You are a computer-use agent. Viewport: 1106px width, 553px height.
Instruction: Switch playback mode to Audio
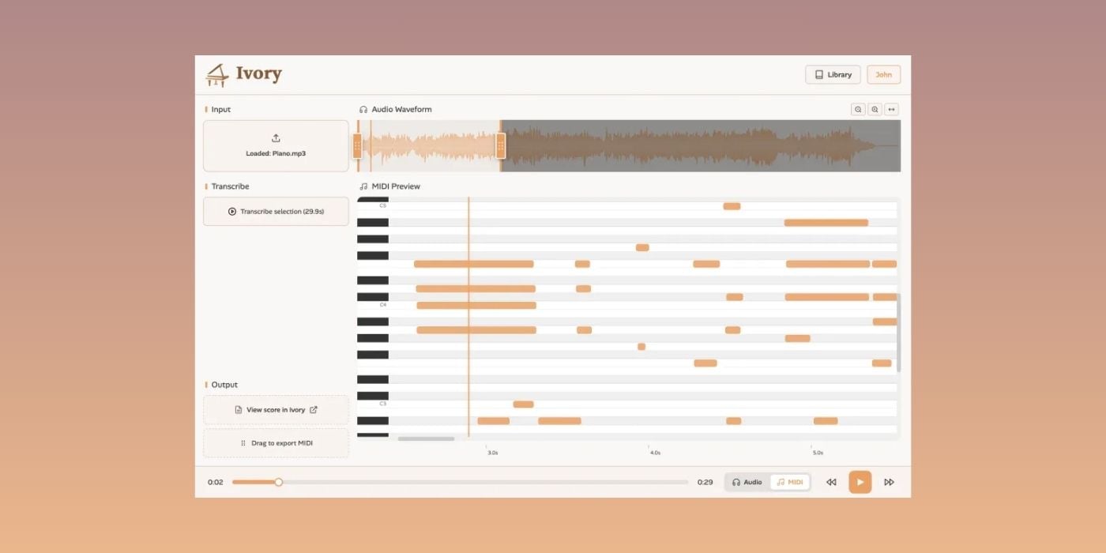(x=747, y=482)
